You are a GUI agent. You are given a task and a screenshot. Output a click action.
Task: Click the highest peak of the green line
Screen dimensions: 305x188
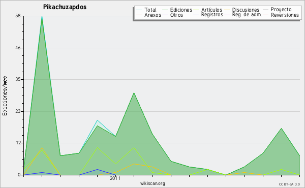pos(42,18)
